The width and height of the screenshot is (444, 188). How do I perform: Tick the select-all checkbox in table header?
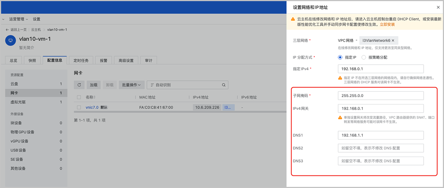[x=79, y=97]
